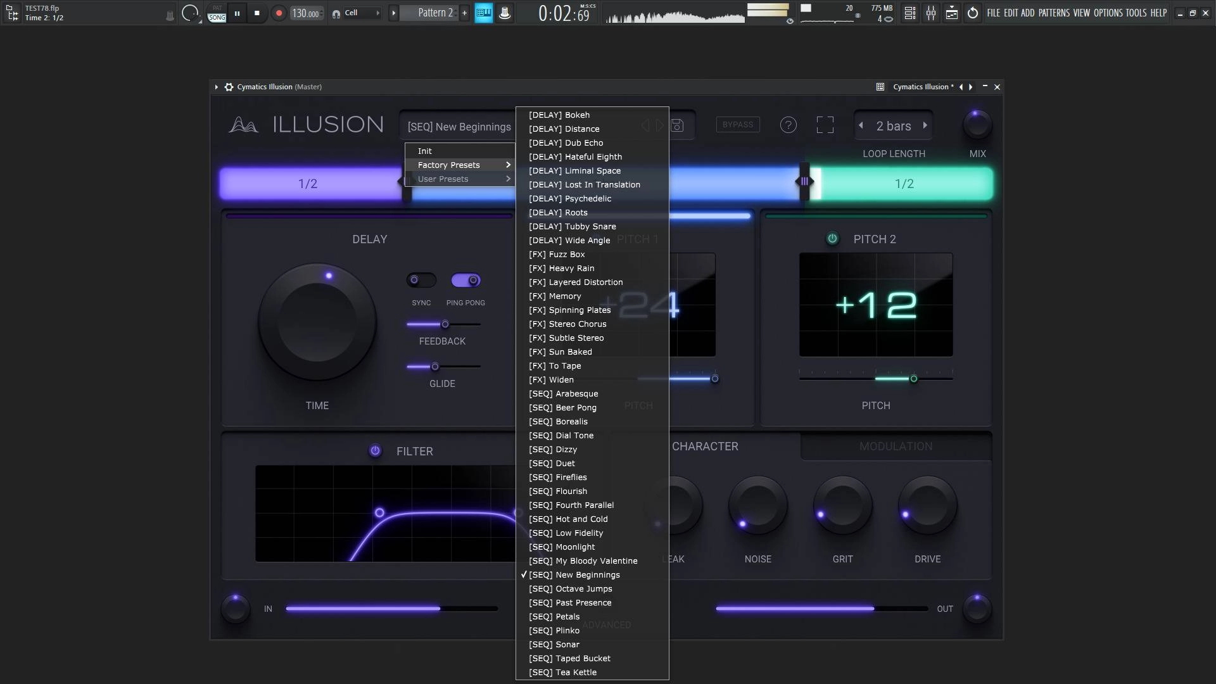Select Init in preset menu
The image size is (1216, 684).
460,151
